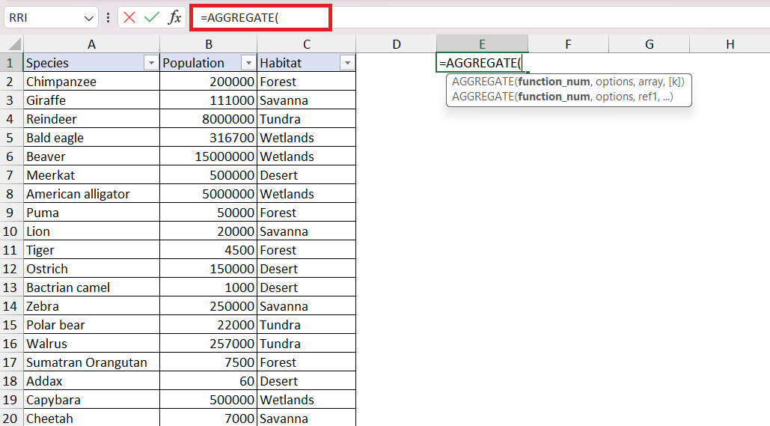The width and height of the screenshot is (770, 426).
Task: Select the row 10 header
Action: click(10, 231)
